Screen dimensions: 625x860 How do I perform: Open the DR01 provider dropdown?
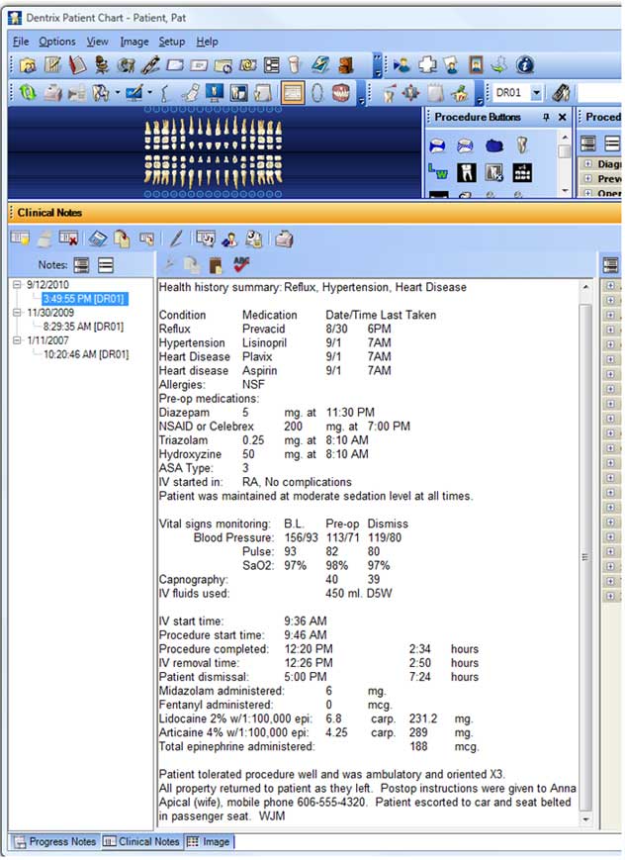pyautogui.click(x=536, y=93)
